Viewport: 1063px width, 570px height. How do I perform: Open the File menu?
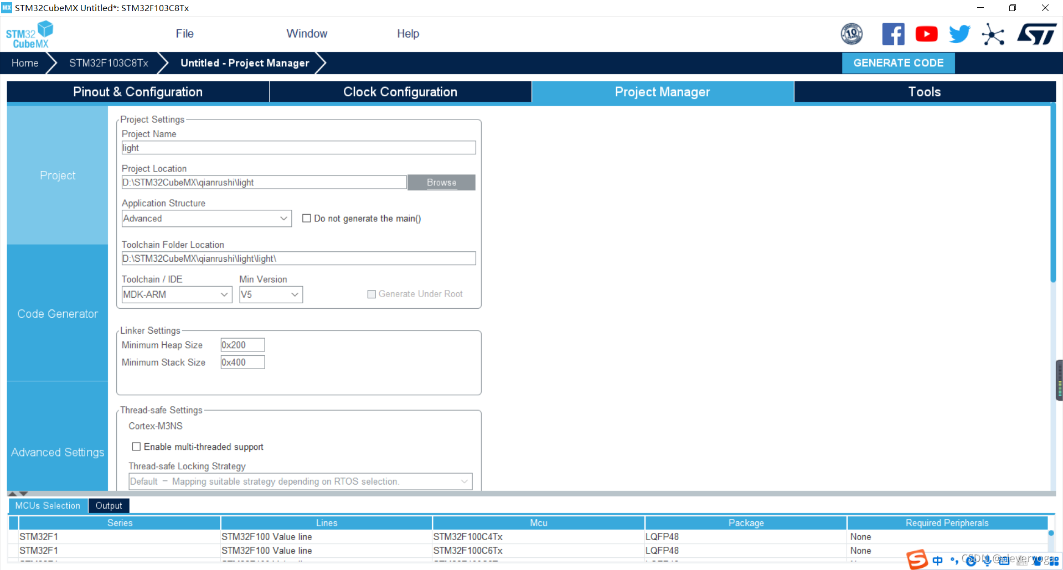[184, 34]
